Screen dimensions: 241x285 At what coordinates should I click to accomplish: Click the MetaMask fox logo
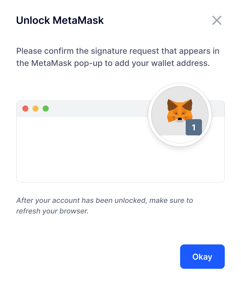pos(180,111)
